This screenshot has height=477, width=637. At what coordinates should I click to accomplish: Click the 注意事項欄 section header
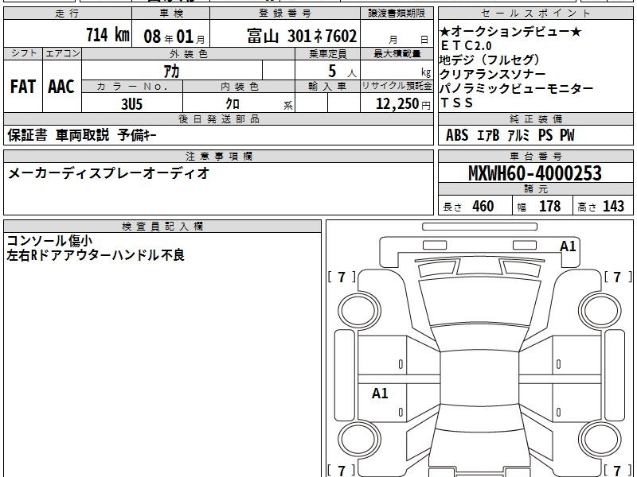coord(218,156)
